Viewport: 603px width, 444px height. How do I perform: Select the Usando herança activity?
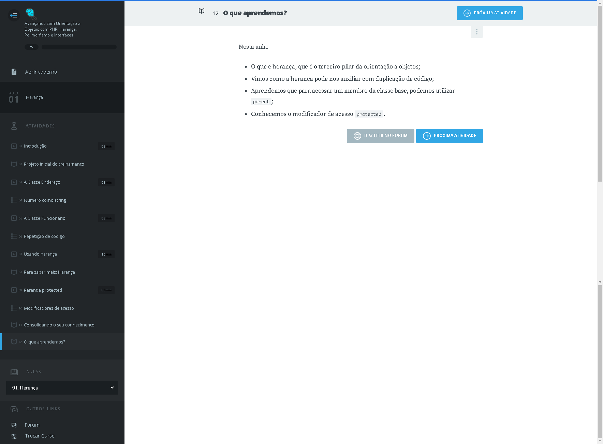coord(40,254)
